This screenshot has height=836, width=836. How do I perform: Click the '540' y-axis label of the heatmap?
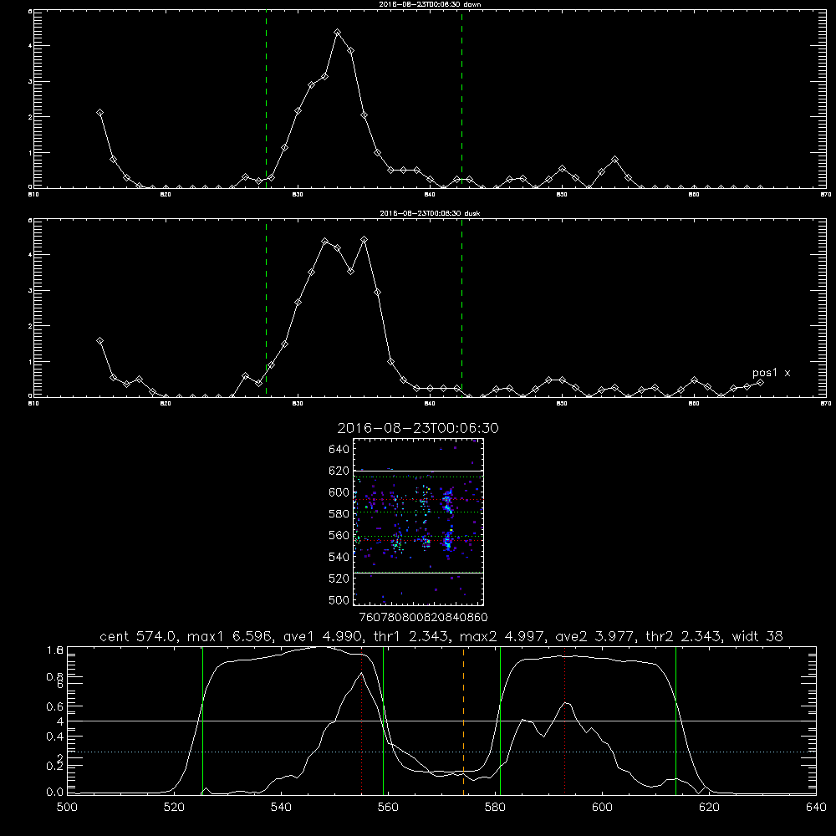[x=339, y=557]
